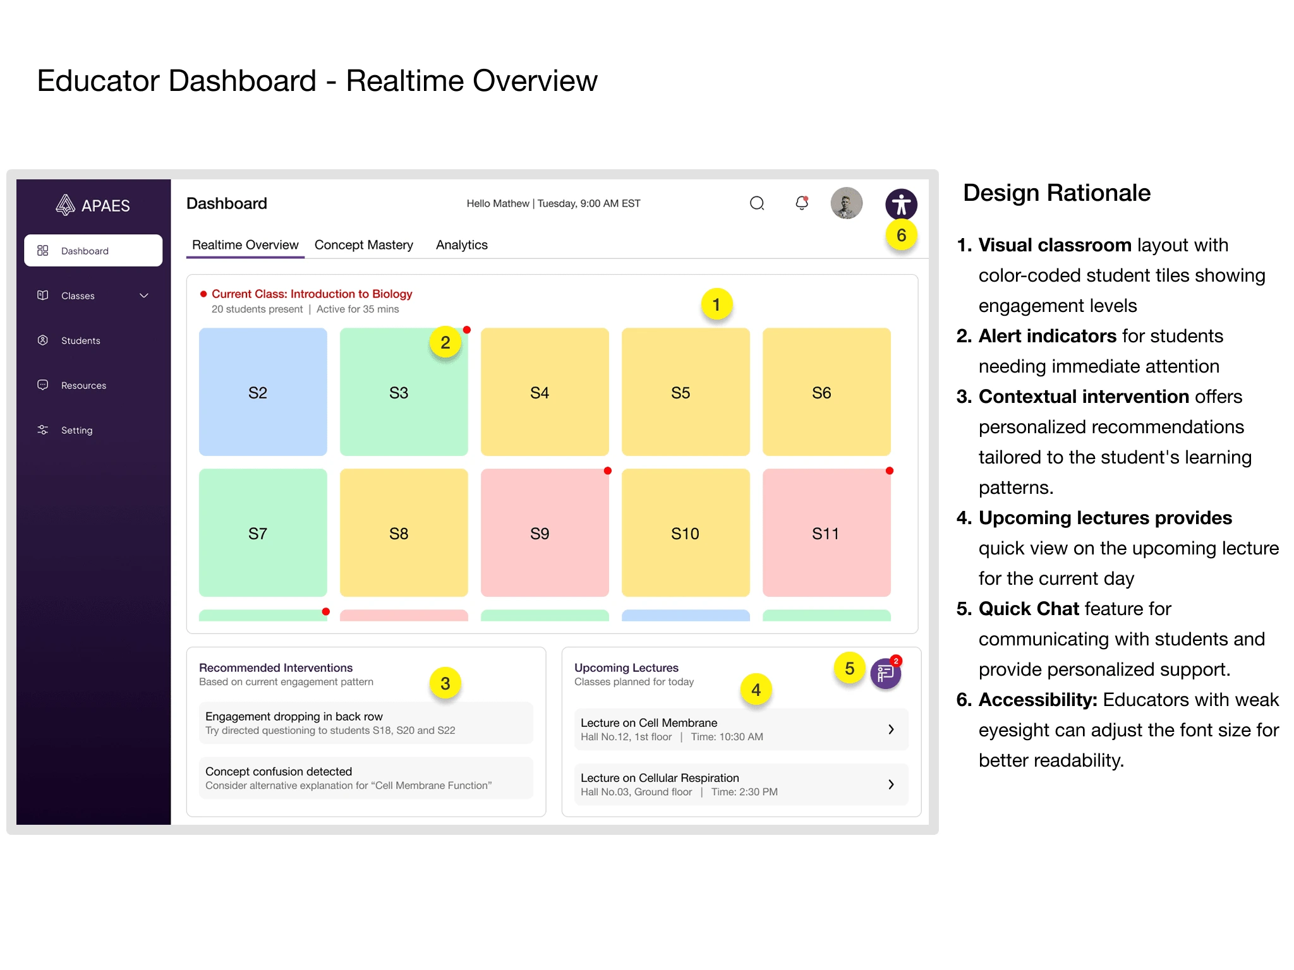Expand Lecture on Cellular Respiration arrow
This screenshot has height=970, width=1294.
pyautogui.click(x=891, y=784)
